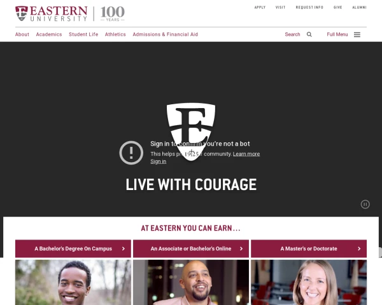Open the Student Life menu
The image size is (382, 305).
[x=83, y=34]
